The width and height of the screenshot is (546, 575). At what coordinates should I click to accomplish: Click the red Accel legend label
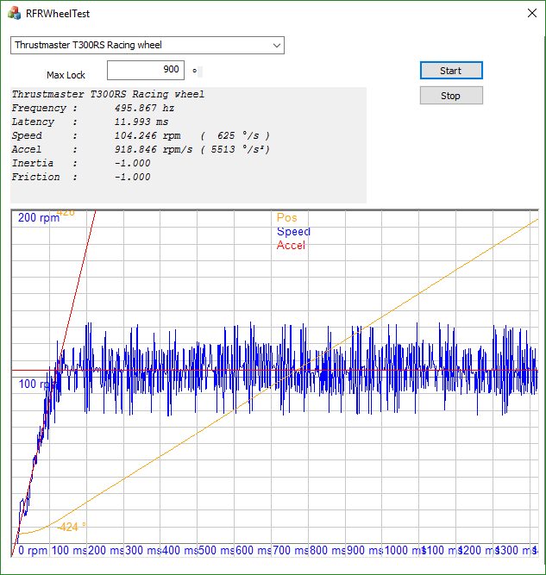pos(291,246)
